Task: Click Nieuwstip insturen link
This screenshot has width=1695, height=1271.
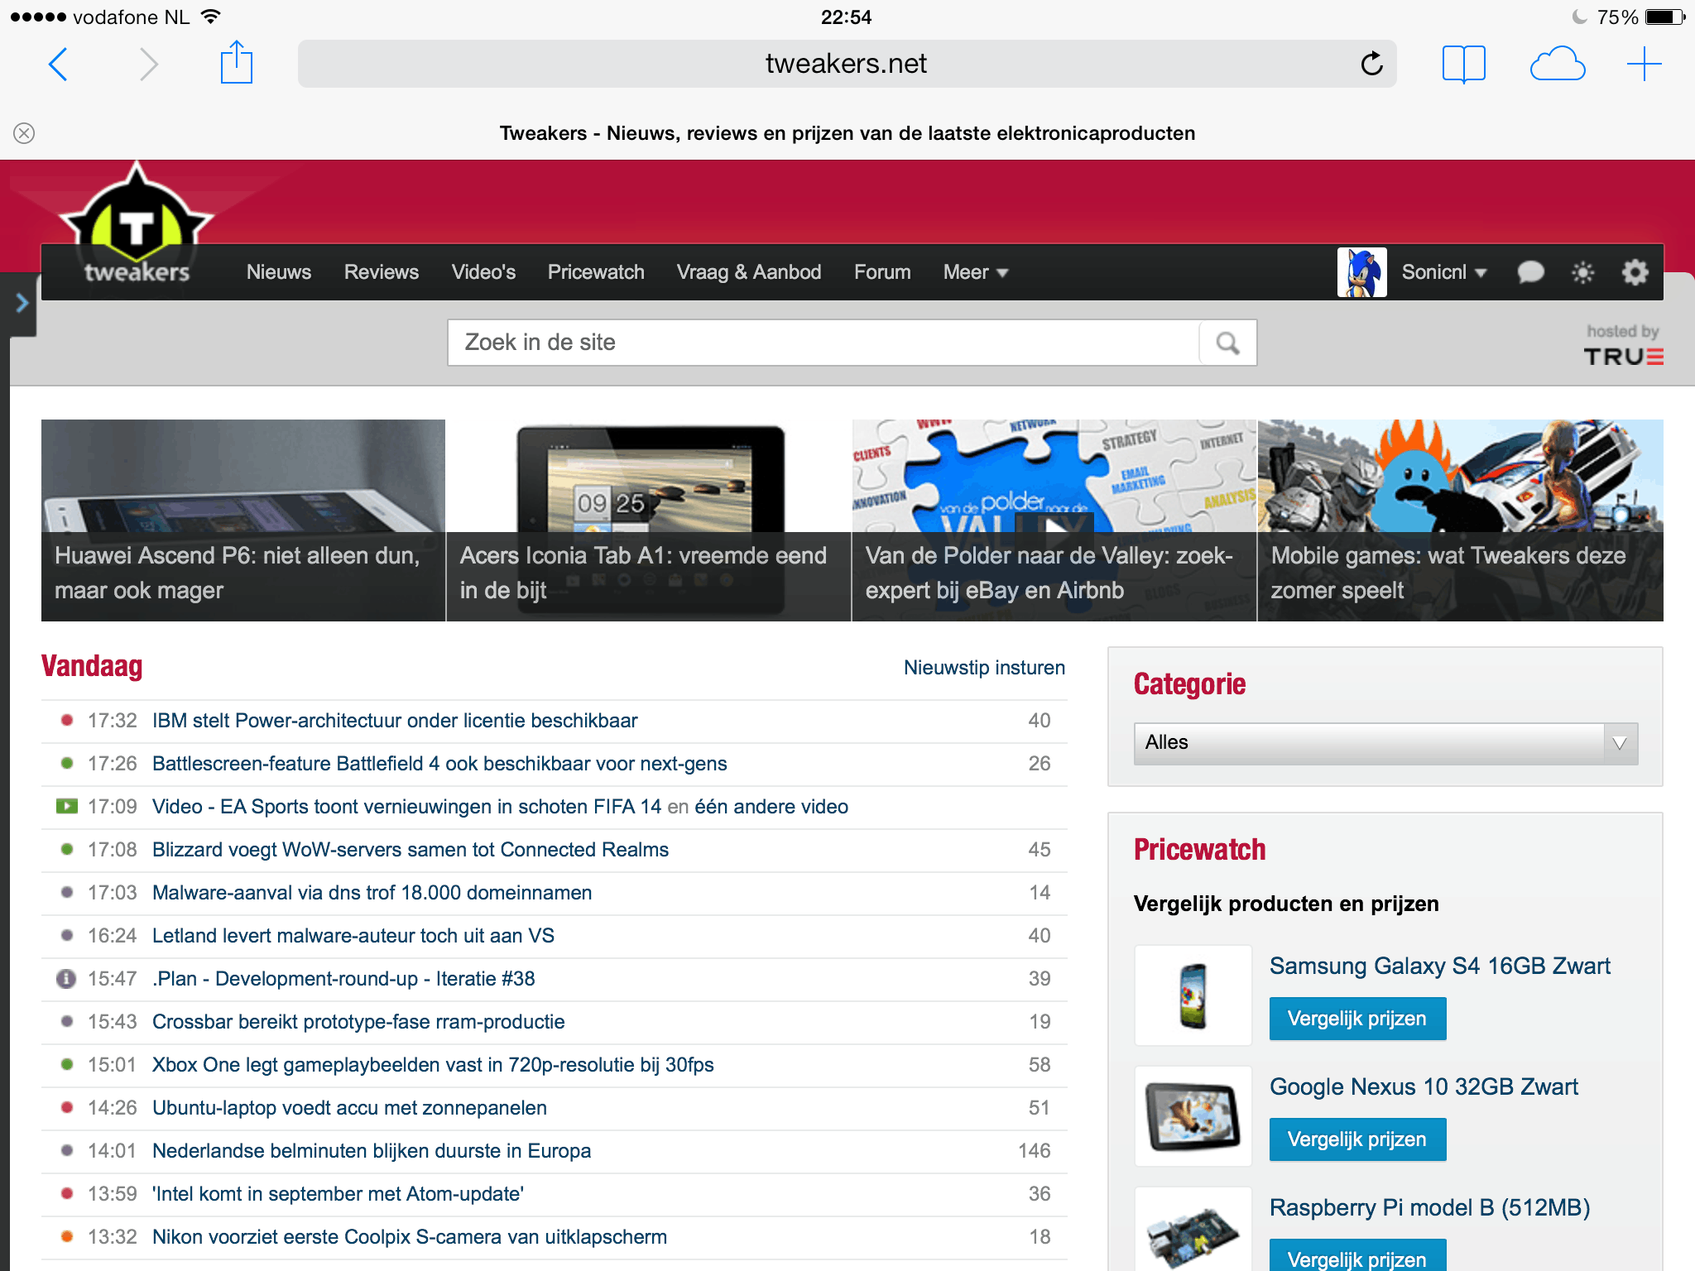Action: click(x=983, y=668)
